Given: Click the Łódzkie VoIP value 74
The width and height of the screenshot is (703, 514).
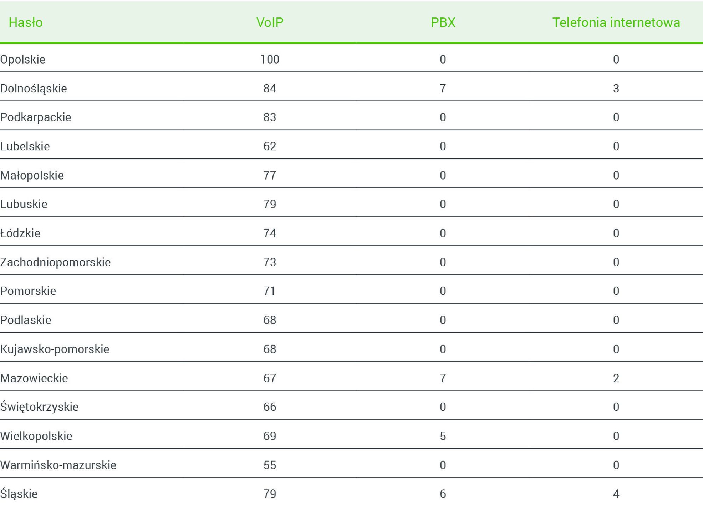Looking at the screenshot, I should (x=270, y=233).
